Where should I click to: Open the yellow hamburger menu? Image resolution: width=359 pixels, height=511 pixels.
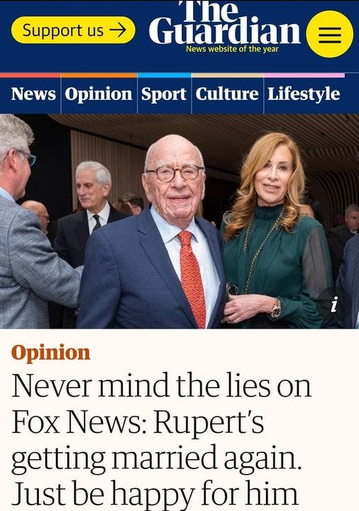(330, 34)
